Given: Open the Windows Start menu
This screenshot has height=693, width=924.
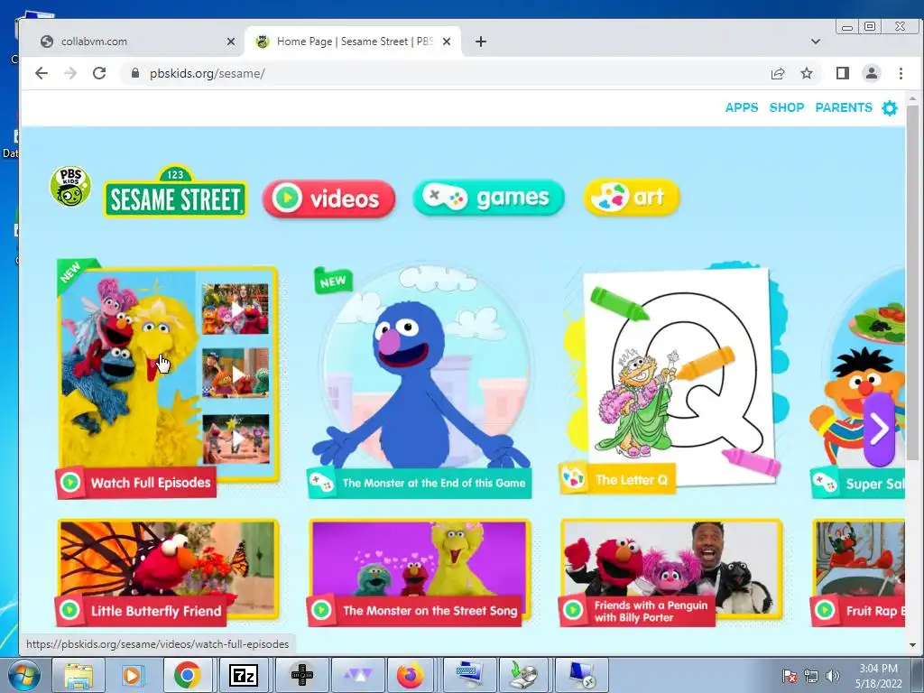Looking at the screenshot, I should [x=23, y=675].
